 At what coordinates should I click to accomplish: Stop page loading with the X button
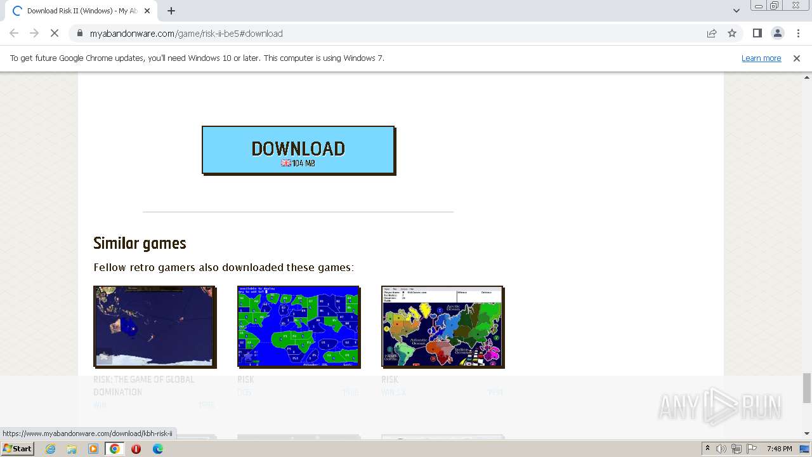coord(55,33)
